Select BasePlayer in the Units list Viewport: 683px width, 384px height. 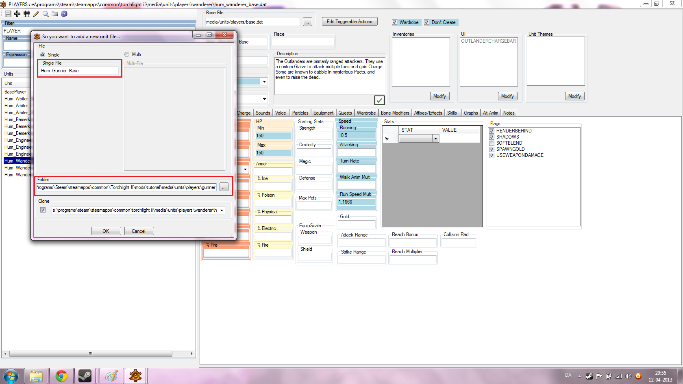[15, 92]
